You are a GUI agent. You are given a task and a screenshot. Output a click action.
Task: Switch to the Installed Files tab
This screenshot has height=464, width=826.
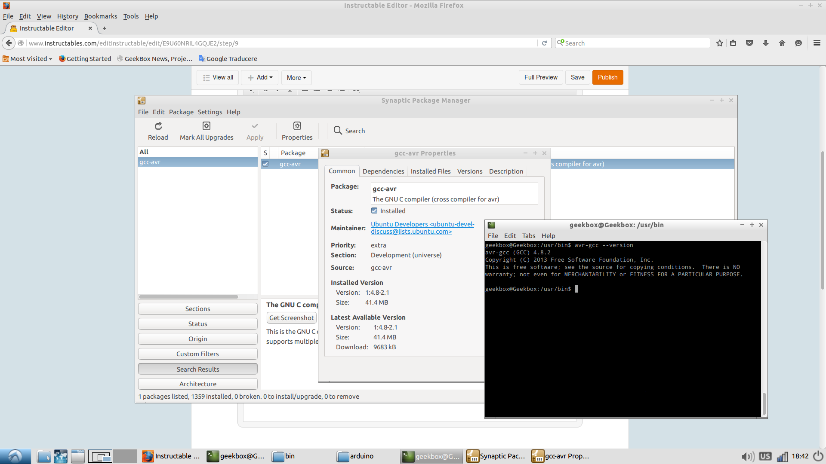click(431, 171)
